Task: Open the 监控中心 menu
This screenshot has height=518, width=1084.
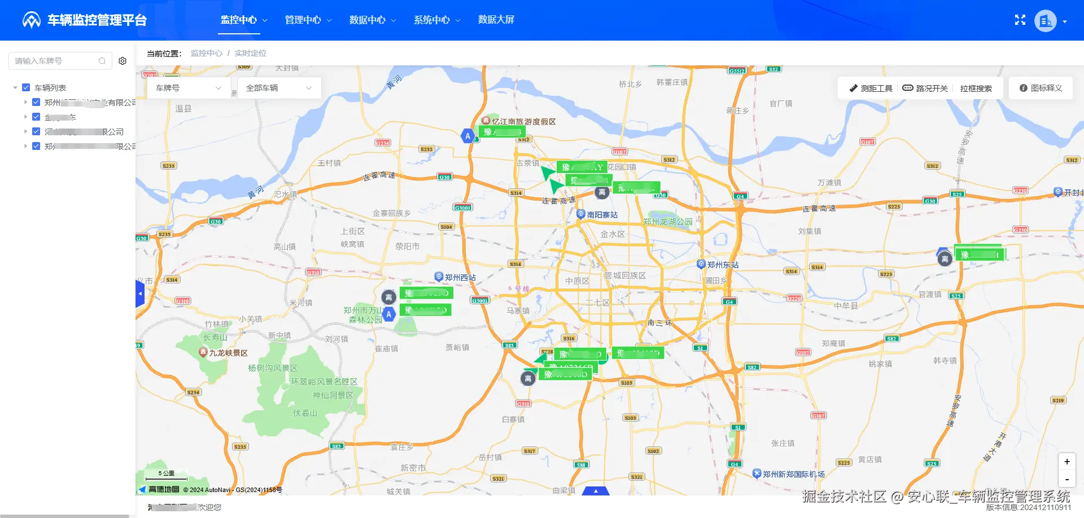Action: pos(243,20)
